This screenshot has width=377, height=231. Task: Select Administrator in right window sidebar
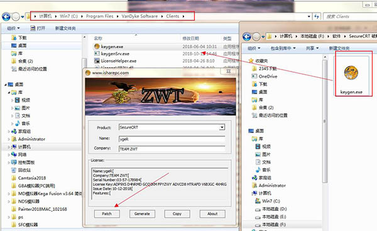(269, 185)
